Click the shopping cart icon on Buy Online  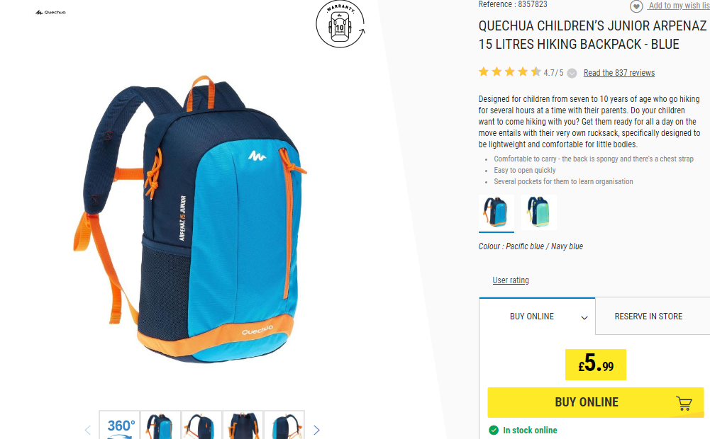tap(684, 403)
